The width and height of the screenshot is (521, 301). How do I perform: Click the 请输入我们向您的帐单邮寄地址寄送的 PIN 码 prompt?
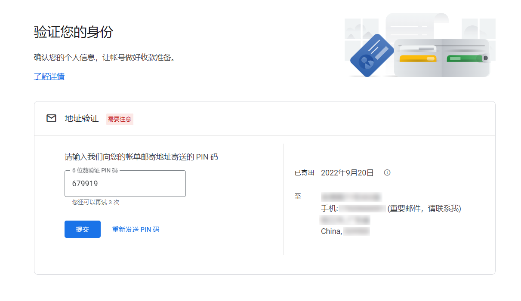click(x=141, y=157)
